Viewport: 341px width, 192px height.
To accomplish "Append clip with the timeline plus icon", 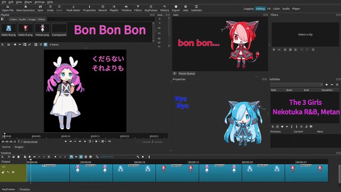I will [30, 157].
